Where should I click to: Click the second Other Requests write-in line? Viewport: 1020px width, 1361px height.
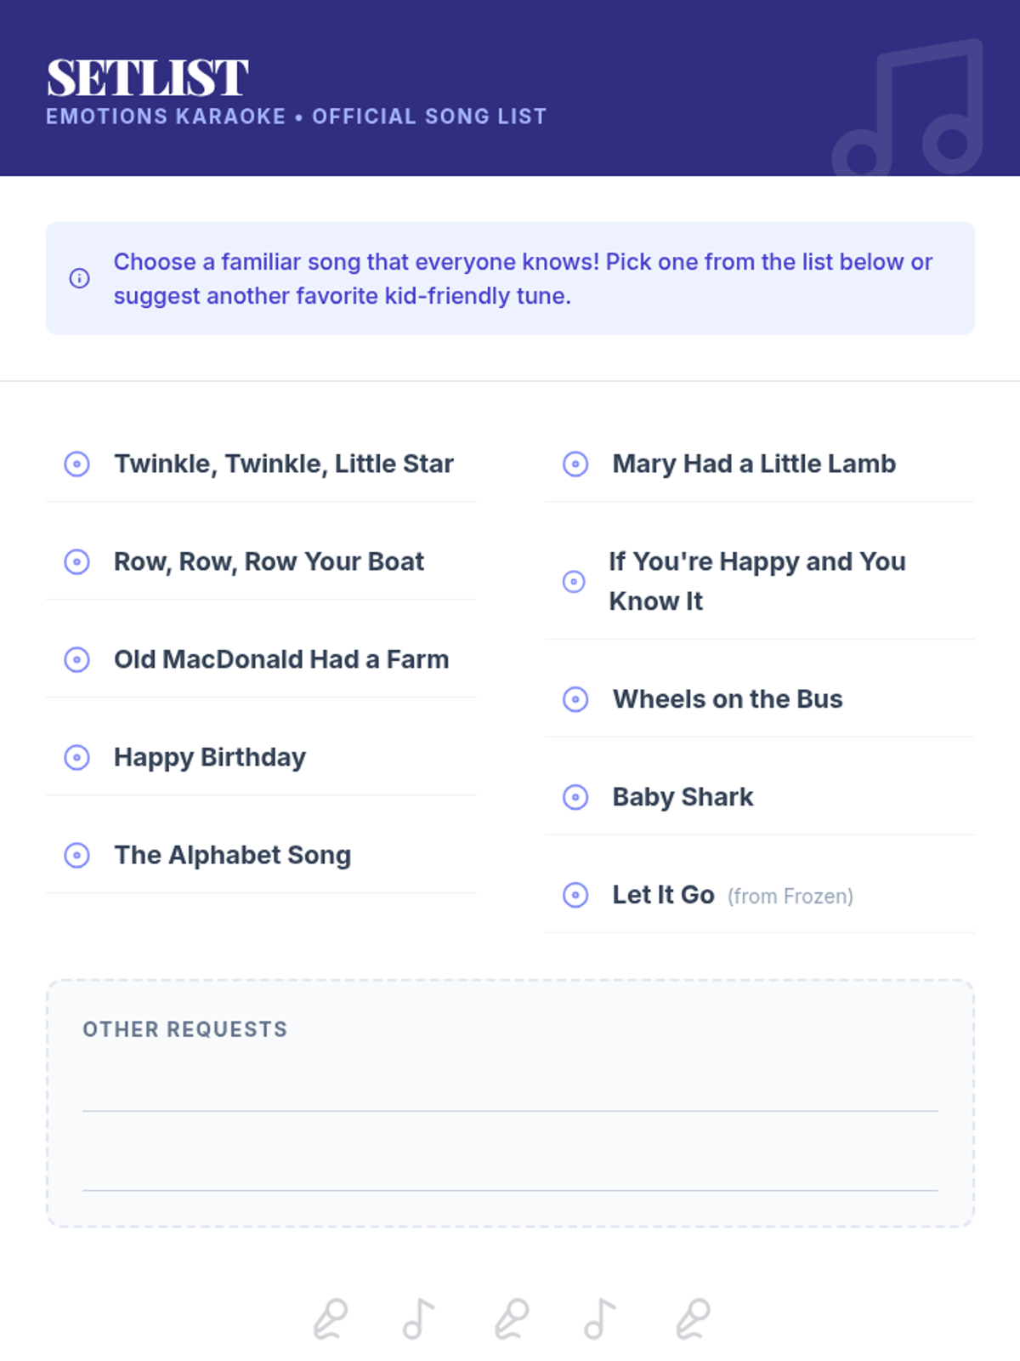click(510, 1189)
